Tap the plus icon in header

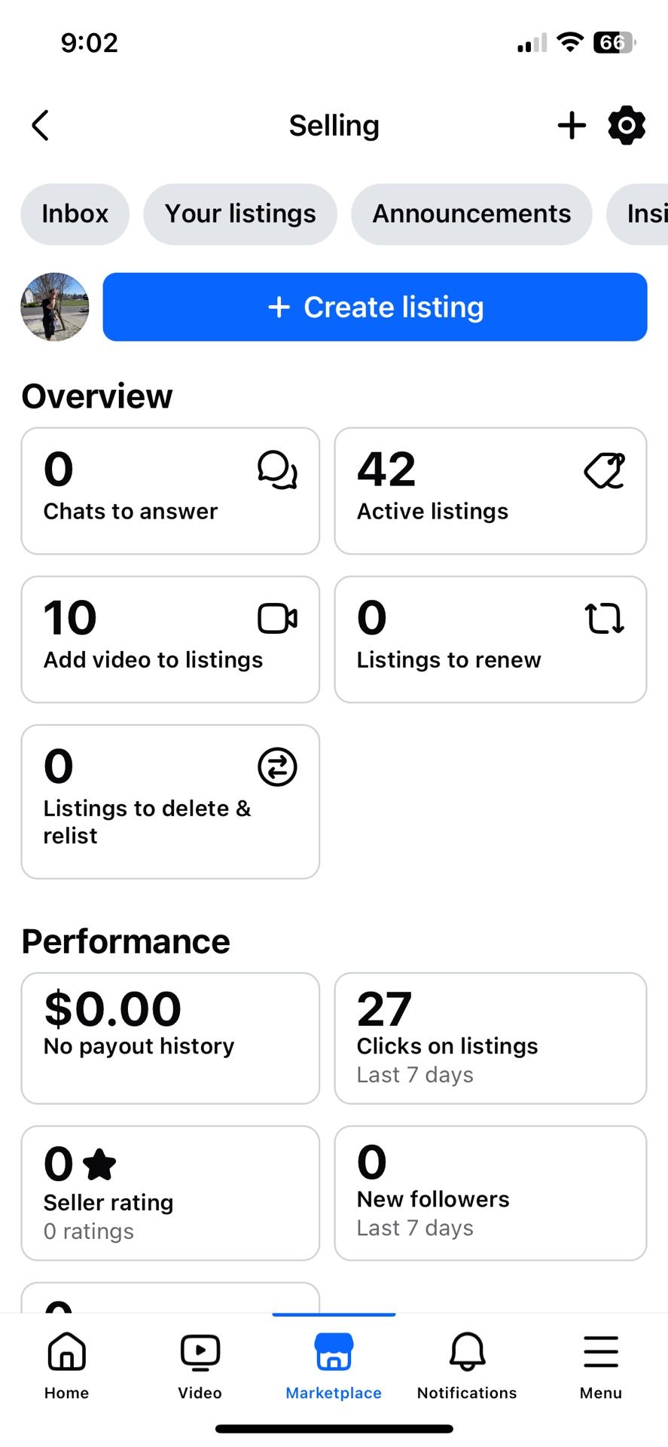click(572, 125)
